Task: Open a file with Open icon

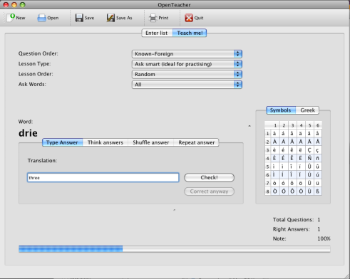Action: (x=41, y=18)
